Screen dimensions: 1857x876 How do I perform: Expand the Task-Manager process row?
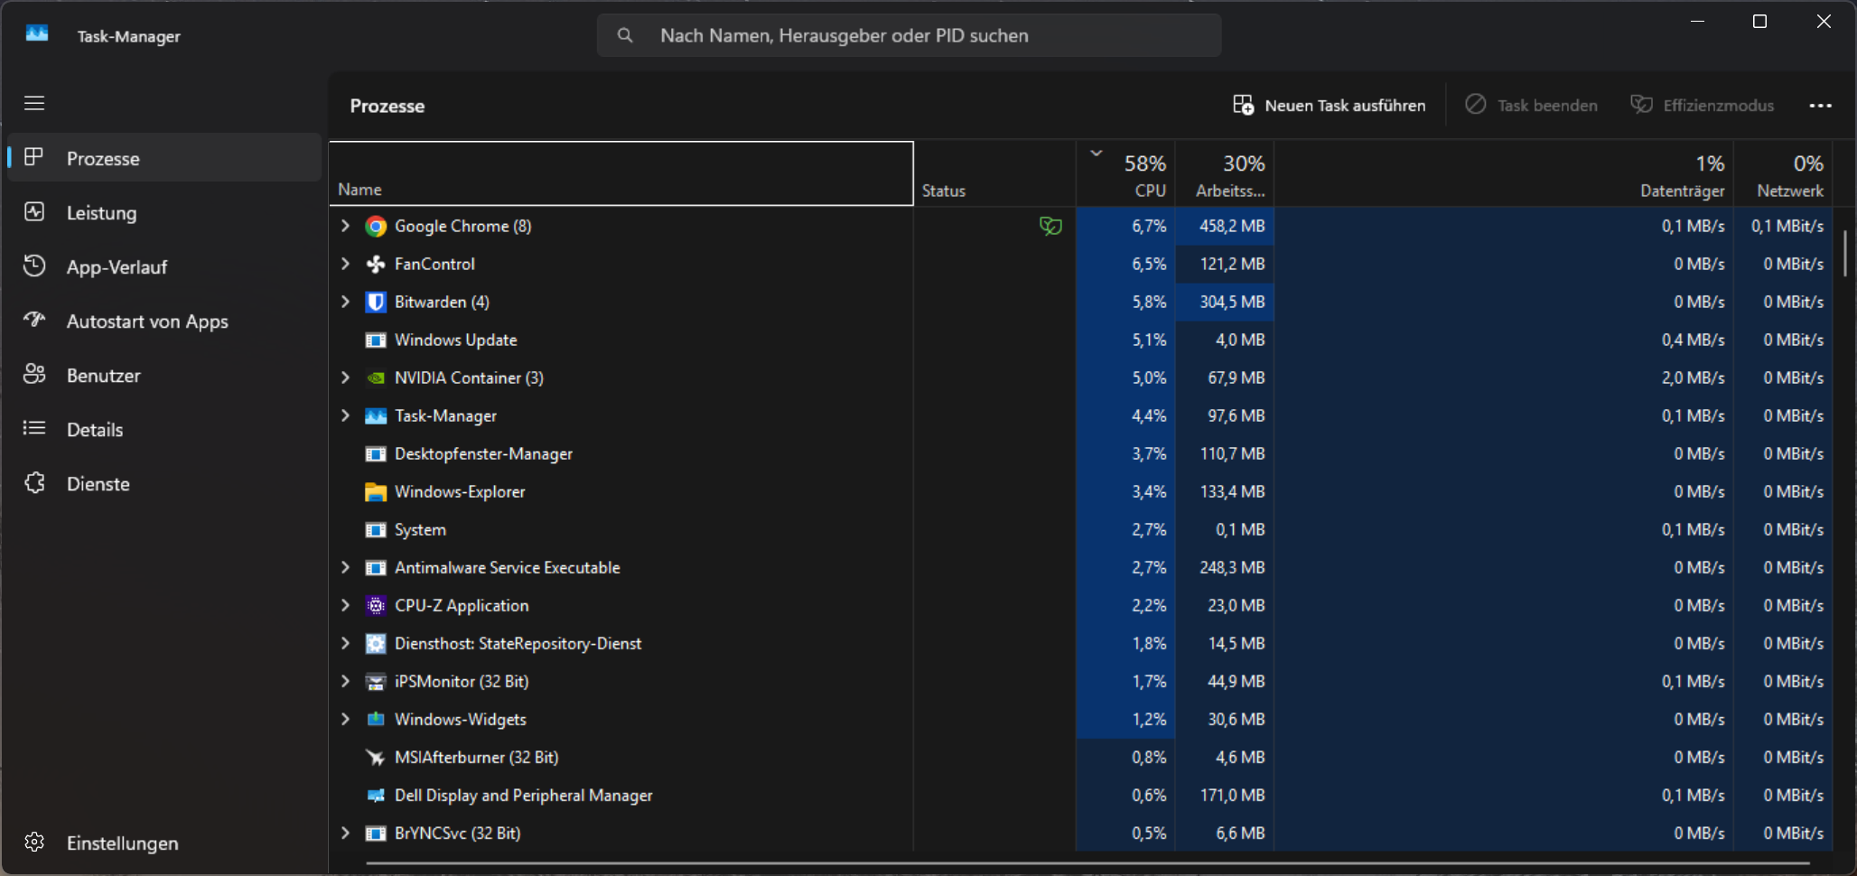coord(345,415)
